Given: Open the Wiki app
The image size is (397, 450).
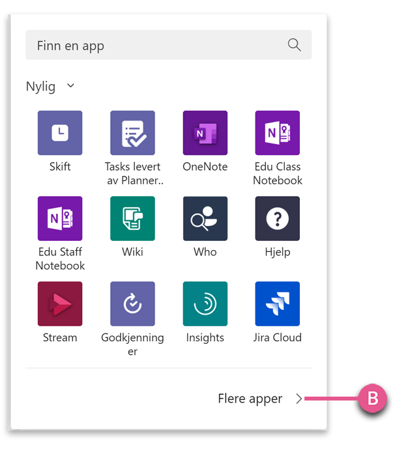Looking at the screenshot, I should [x=132, y=218].
